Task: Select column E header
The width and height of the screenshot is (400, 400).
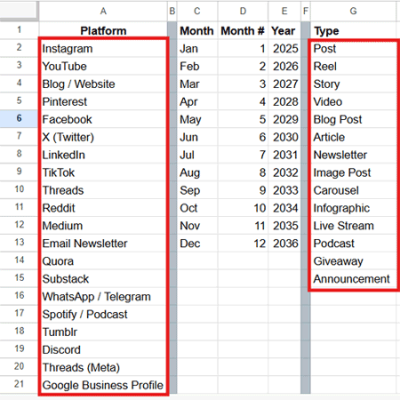Action: (284, 11)
